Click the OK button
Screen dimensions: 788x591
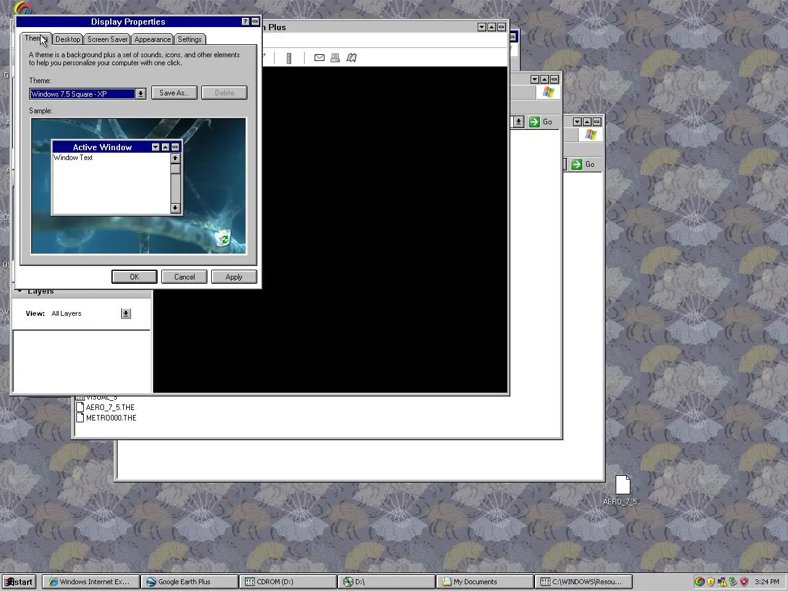pyautogui.click(x=134, y=277)
